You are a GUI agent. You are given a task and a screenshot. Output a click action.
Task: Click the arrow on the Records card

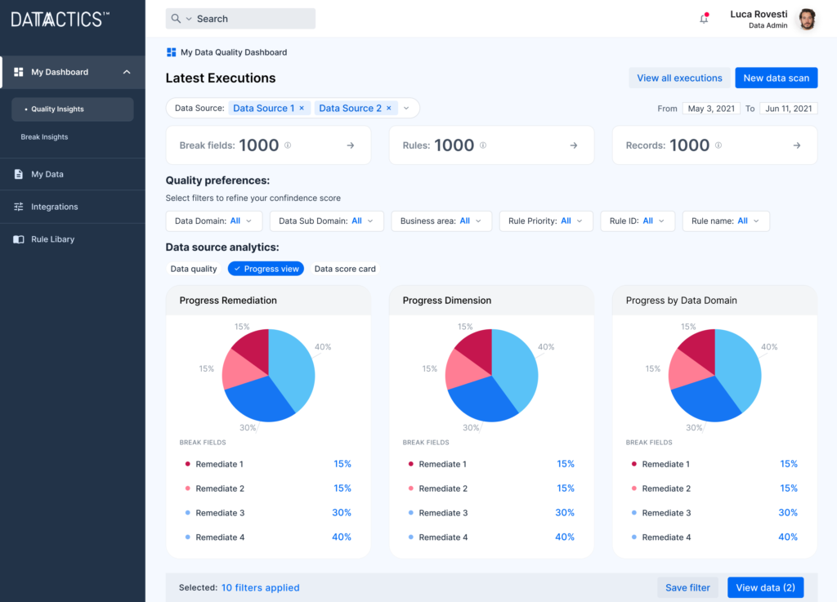(797, 145)
